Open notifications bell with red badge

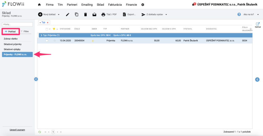193,5
